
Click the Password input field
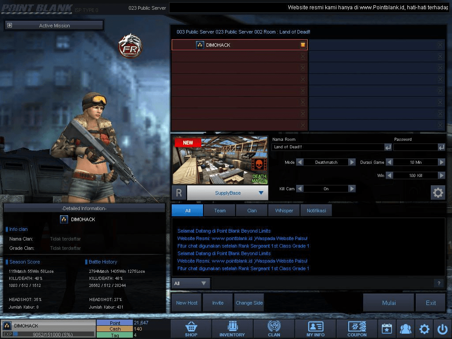pyautogui.click(x=416, y=147)
